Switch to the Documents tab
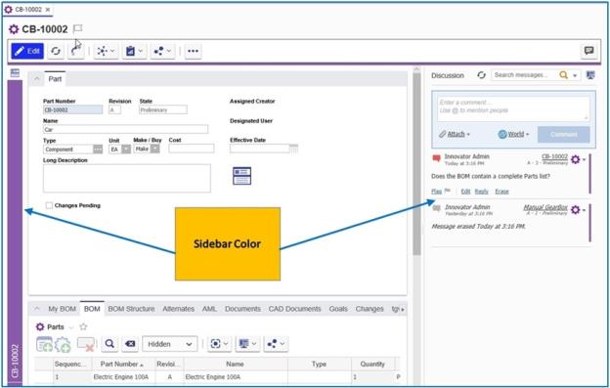The height and width of the screenshot is (388, 610). (242, 309)
